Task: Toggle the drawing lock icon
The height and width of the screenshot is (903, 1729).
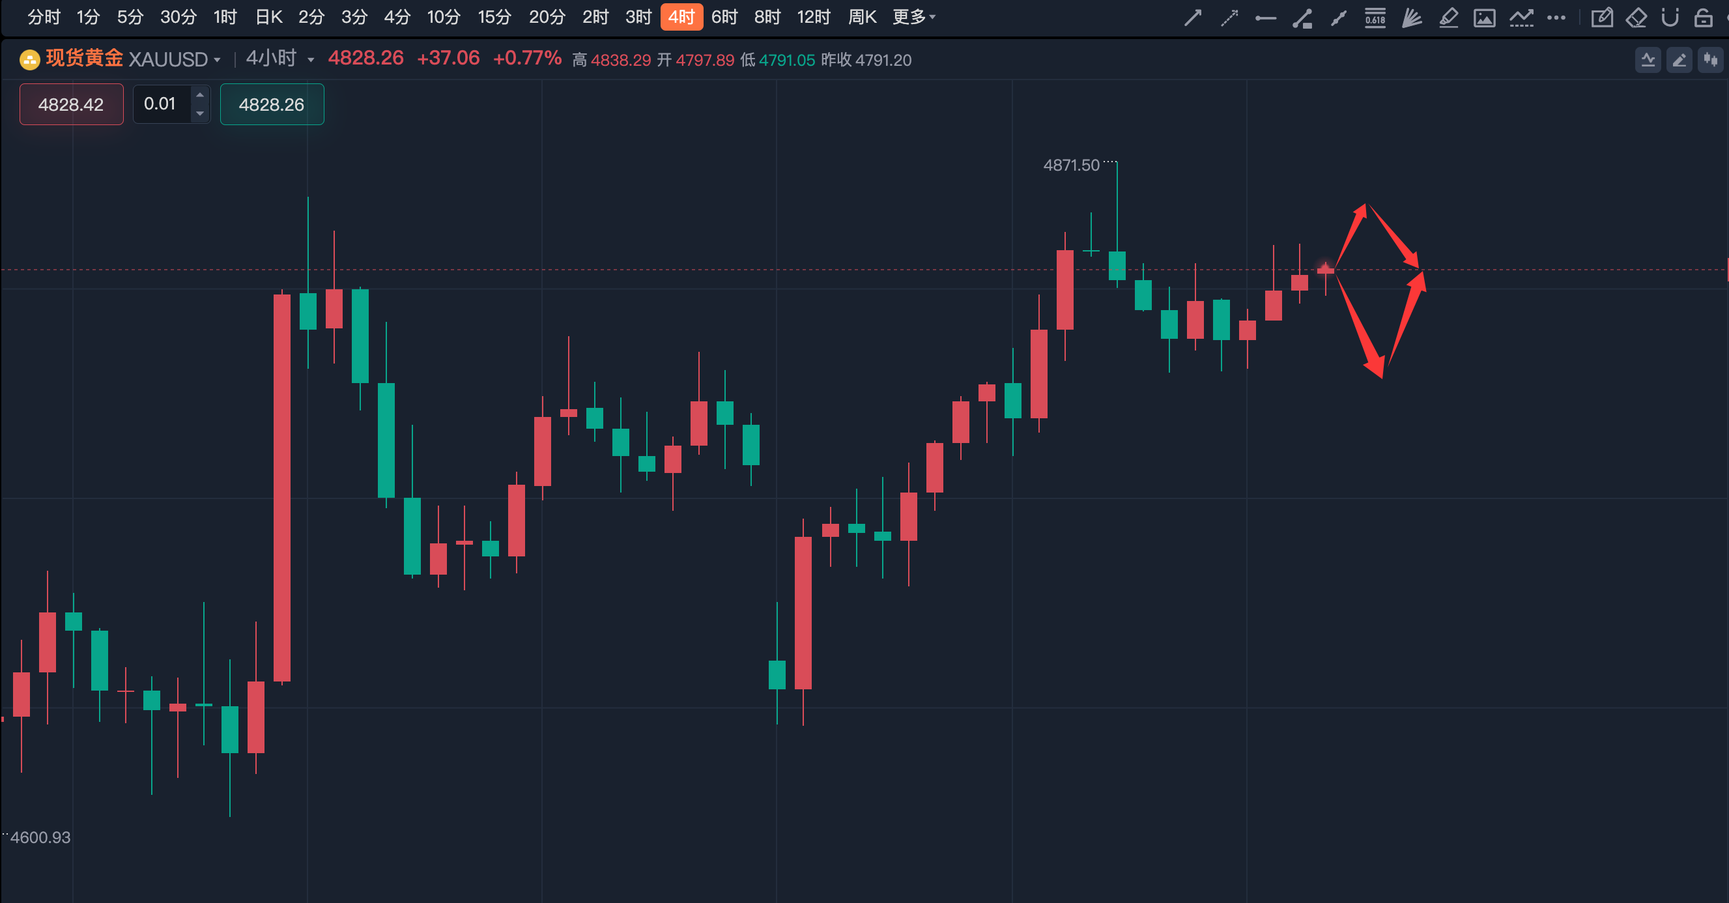Action: [x=1703, y=18]
